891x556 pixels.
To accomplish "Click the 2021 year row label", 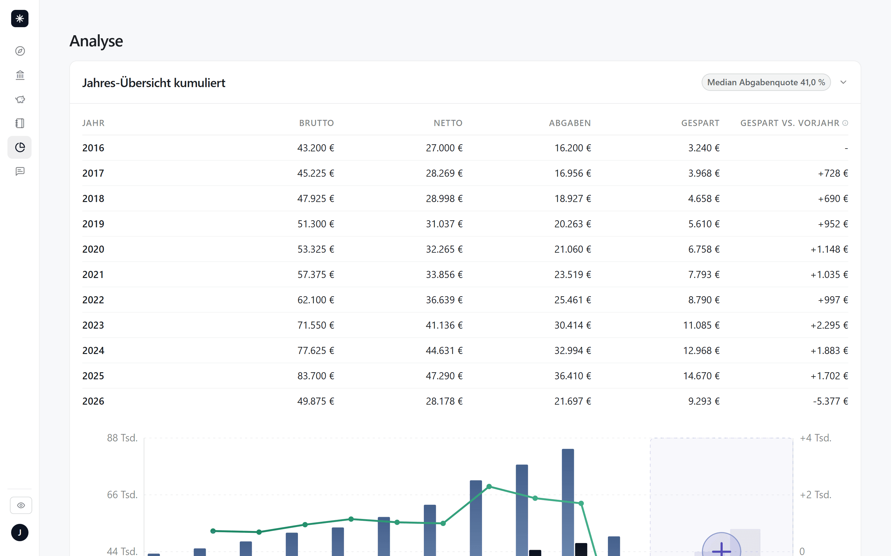I will [x=93, y=275].
